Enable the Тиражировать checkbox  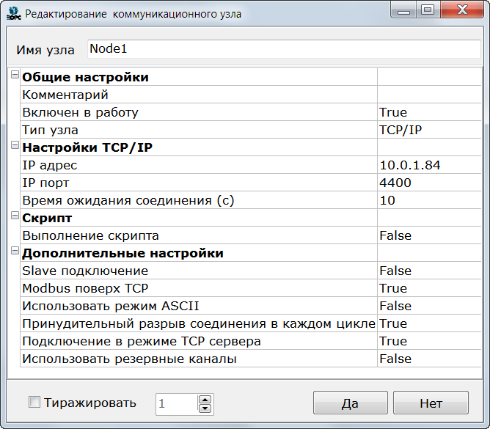[x=34, y=402]
